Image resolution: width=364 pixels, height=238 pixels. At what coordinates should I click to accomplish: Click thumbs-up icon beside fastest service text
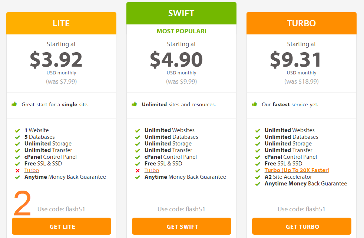(x=254, y=104)
